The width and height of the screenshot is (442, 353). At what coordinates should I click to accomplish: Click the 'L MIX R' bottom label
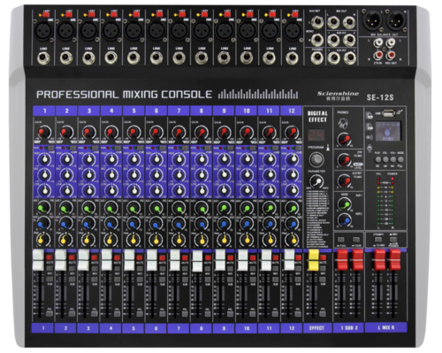click(386, 328)
